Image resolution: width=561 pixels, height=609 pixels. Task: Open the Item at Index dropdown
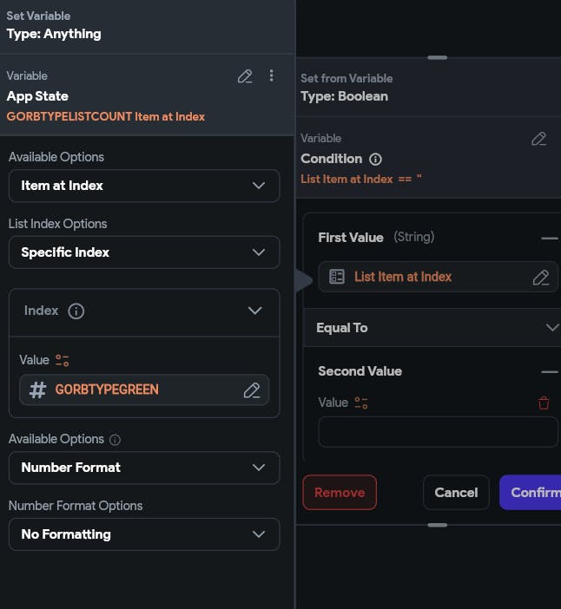coord(144,186)
